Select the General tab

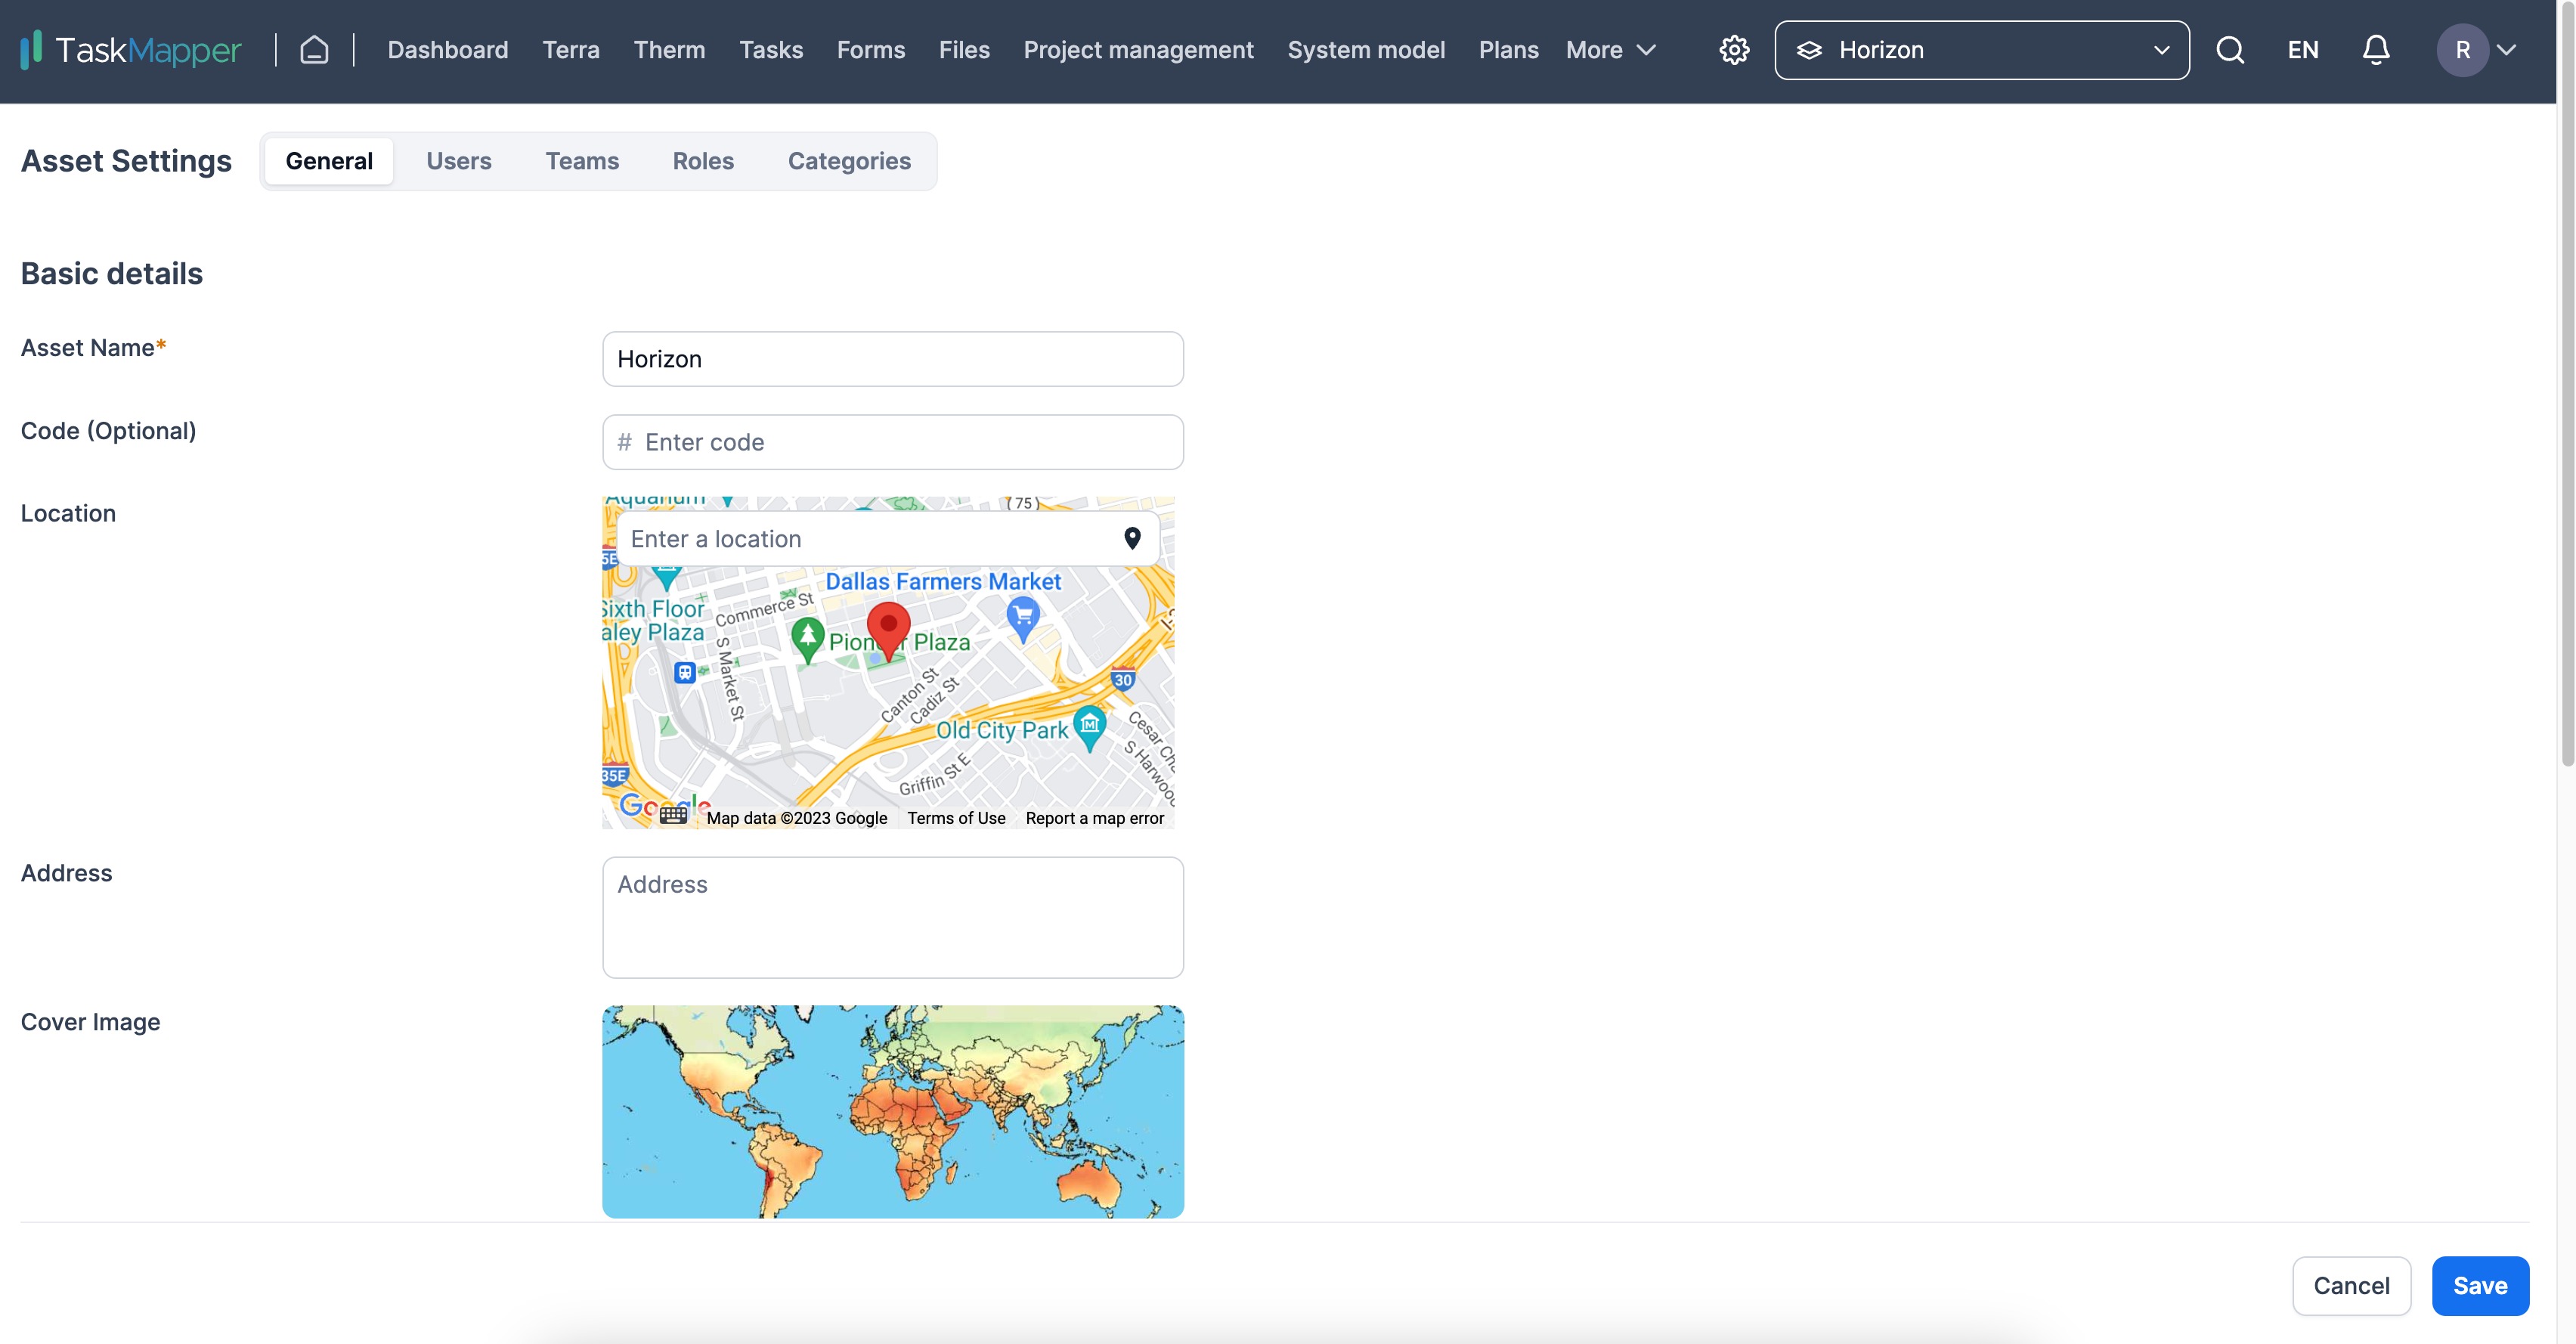pos(329,161)
